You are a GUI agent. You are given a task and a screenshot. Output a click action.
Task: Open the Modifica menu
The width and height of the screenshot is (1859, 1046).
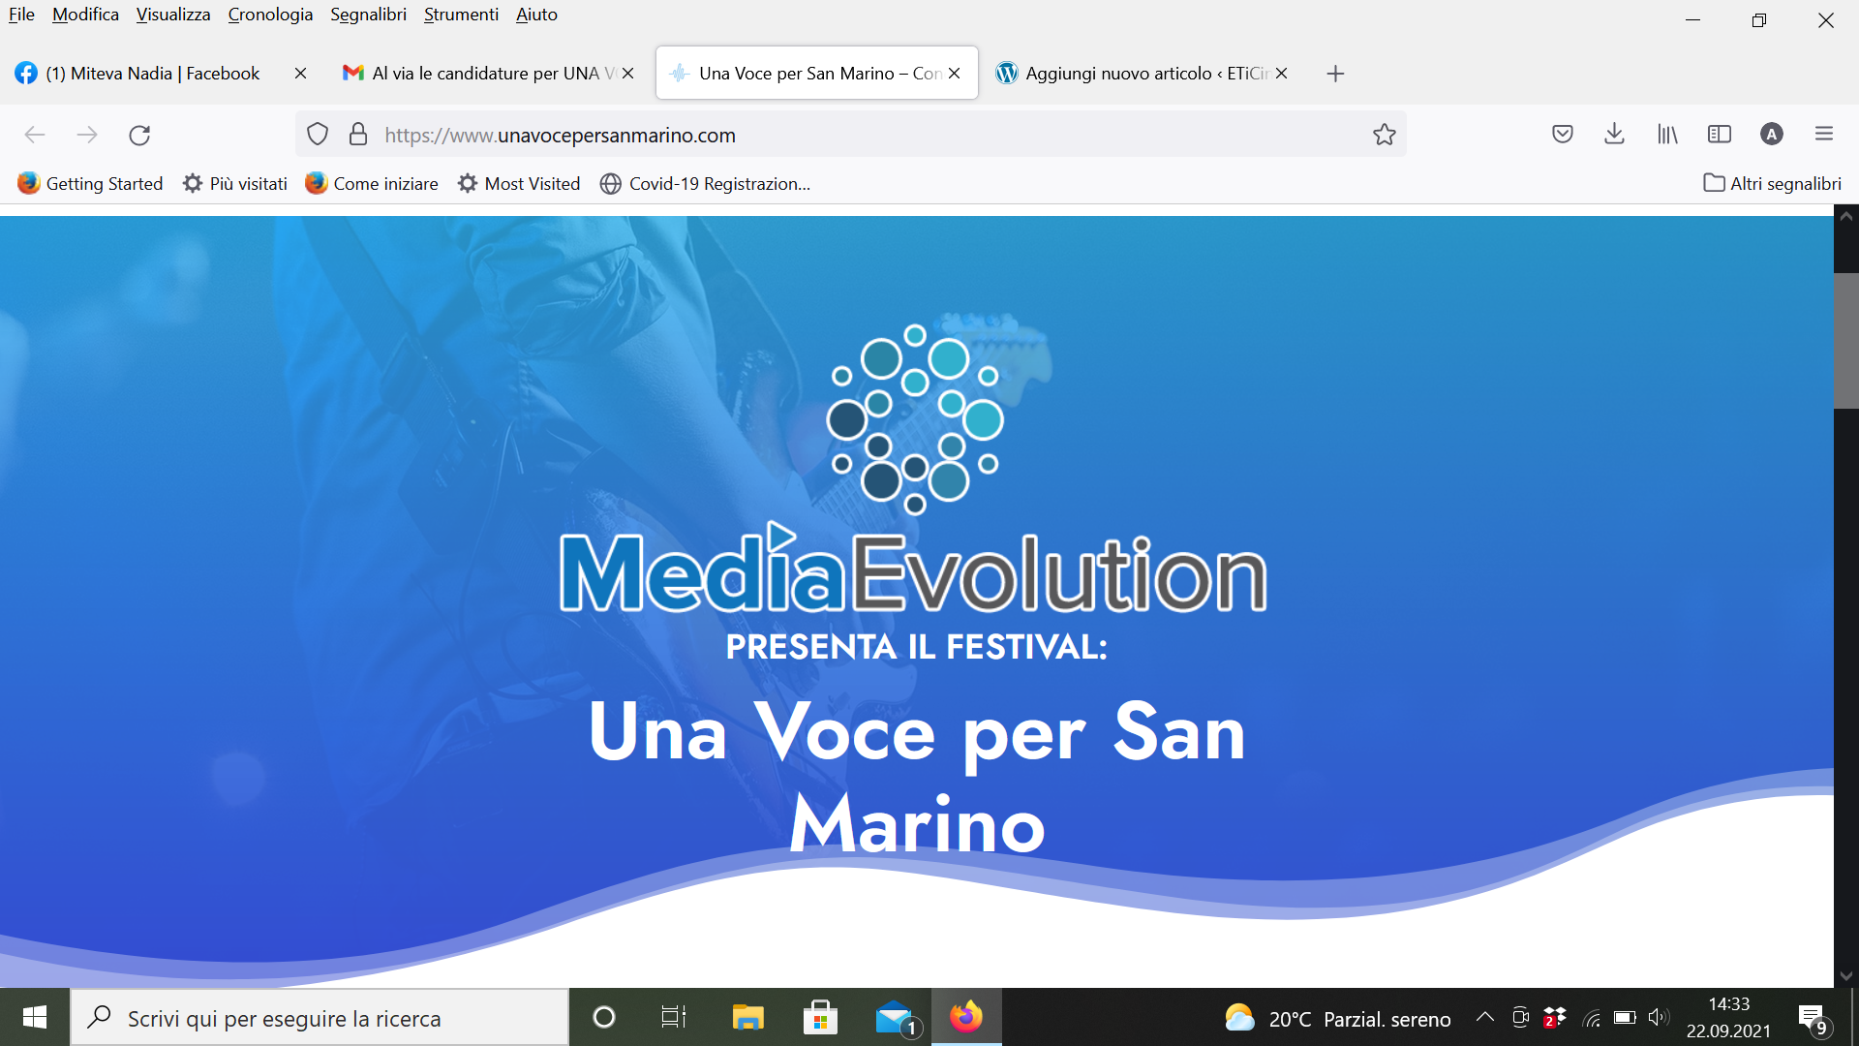tap(85, 15)
